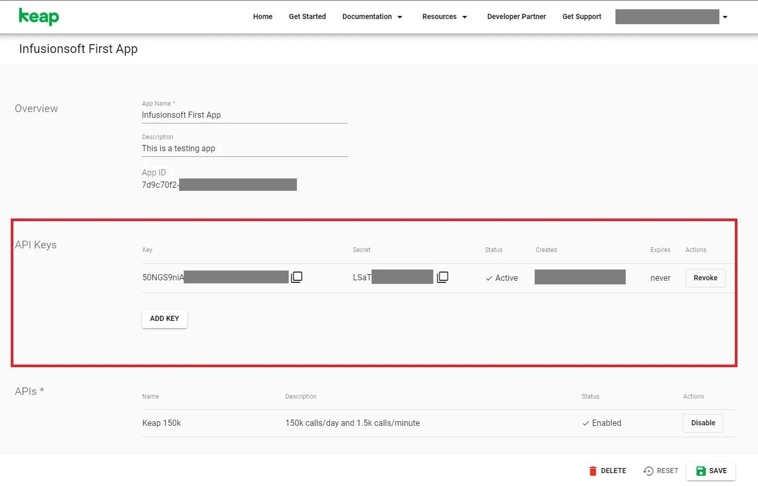The width and height of the screenshot is (758, 486).
Task: Go to Home in the navigation
Action: pyautogui.click(x=262, y=16)
